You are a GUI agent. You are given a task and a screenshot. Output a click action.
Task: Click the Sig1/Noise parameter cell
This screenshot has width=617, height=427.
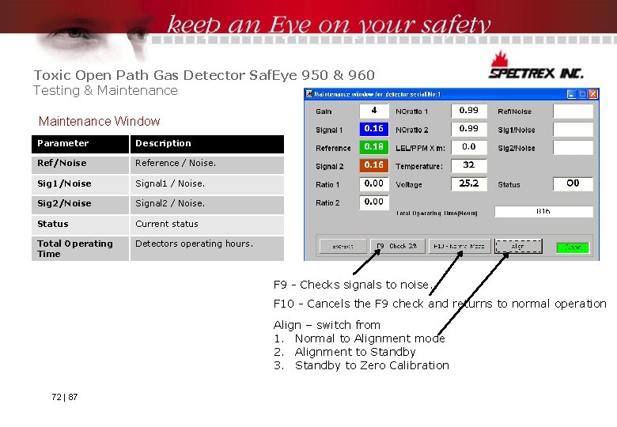(80, 185)
